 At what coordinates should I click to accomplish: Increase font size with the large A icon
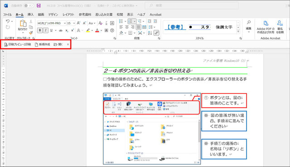78,23
